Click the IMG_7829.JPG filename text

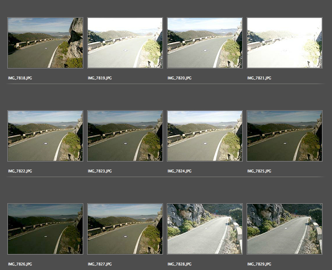tap(259, 264)
